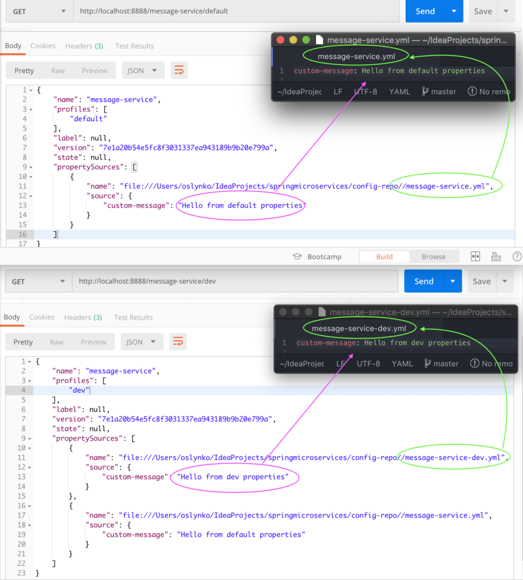The image size is (523, 580).
Task: Select Preview view in dev response
Action: click(x=93, y=342)
